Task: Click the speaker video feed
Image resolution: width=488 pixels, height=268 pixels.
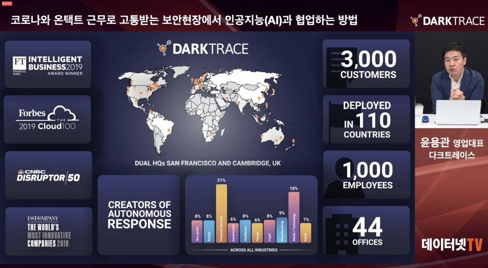Action: pos(451,79)
